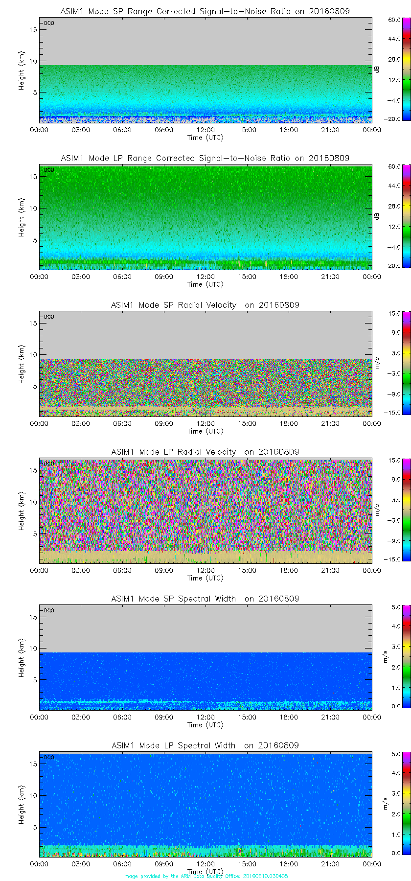Click the Mode LP Radial Velocity title
This screenshot has height=881, width=411.
pos(205,452)
